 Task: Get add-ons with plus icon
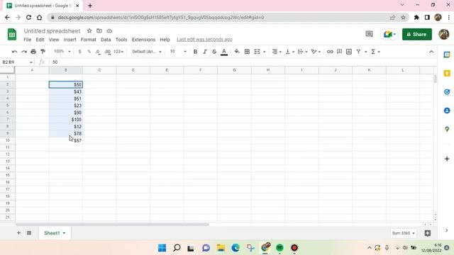point(447,159)
